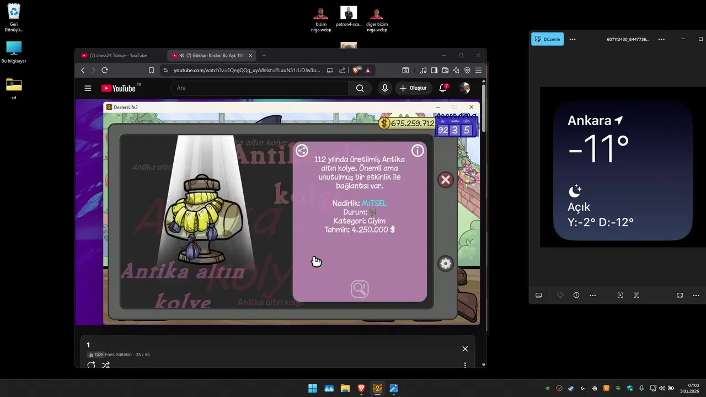Viewport: 706px width, 397px height.
Task: Close the Gökhan Kırdar browser tab
Action: pyautogui.click(x=250, y=56)
